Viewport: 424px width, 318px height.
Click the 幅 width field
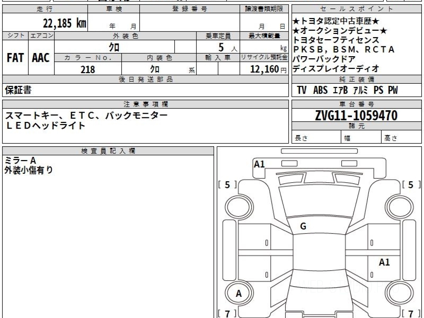point(361,137)
